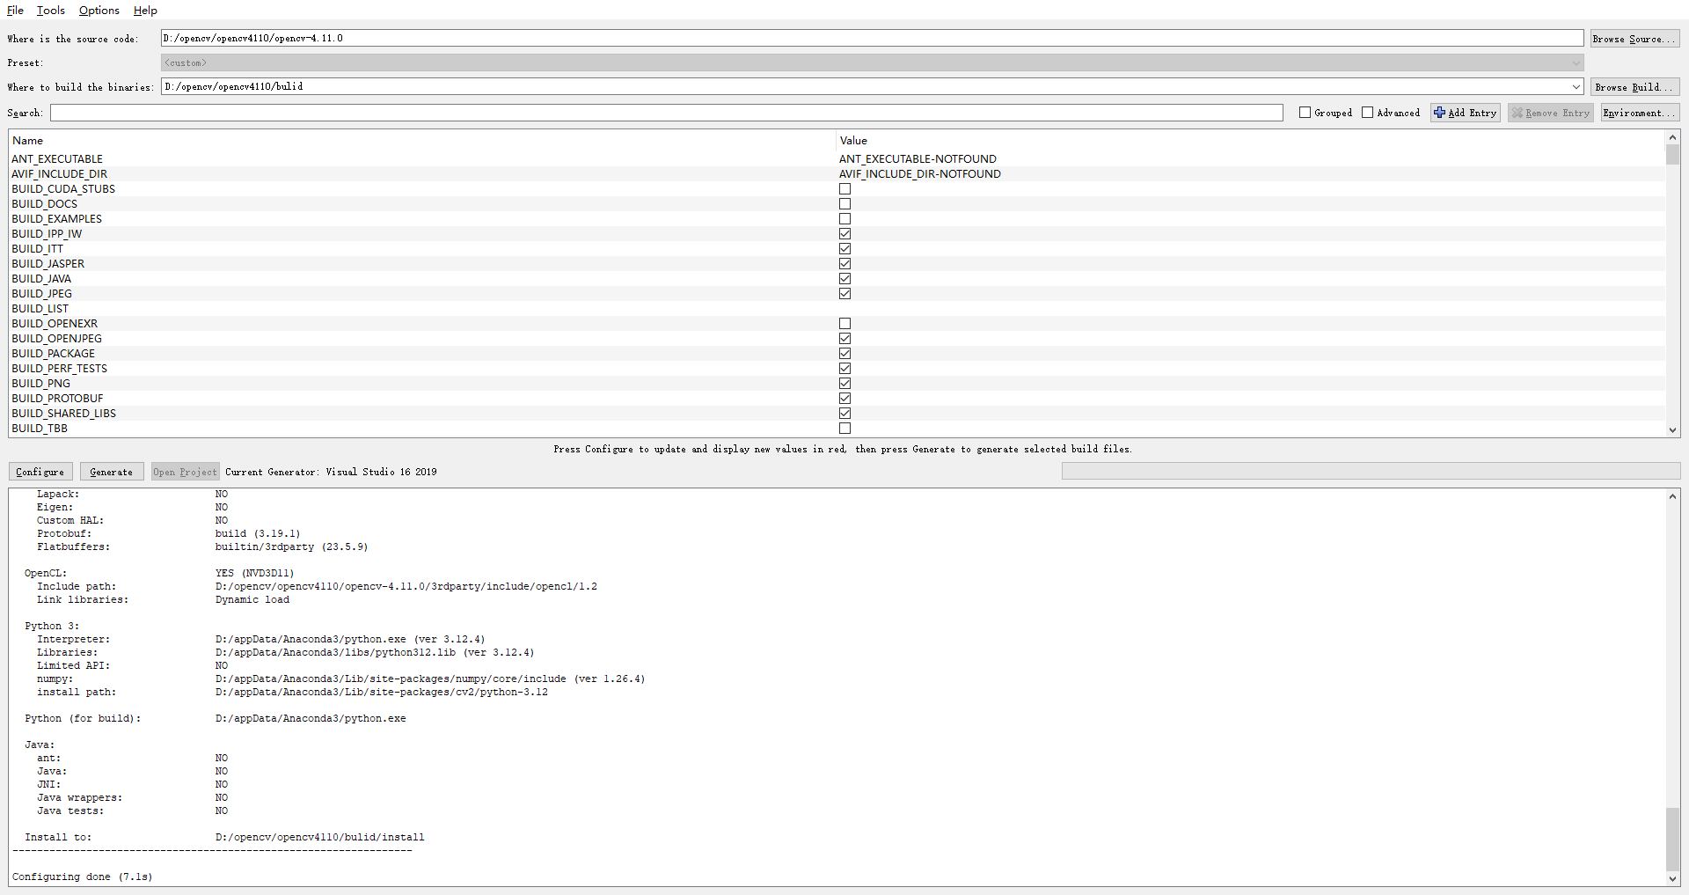The image size is (1689, 895).
Task: Disable the BUILD_JAVA checkbox
Action: [x=844, y=278]
